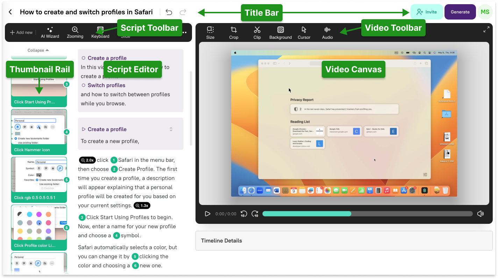Open the Cursor settings tool
The height and width of the screenshot is (279, 498).
pos(304,33)
